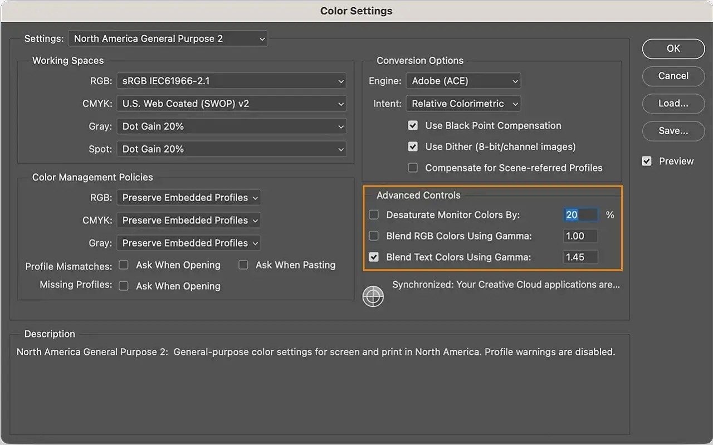The width and height of the screenshot is (713, 445).
Task: Enable Desaturate Monitor Colors By checkbox
Action: (374, 215)
